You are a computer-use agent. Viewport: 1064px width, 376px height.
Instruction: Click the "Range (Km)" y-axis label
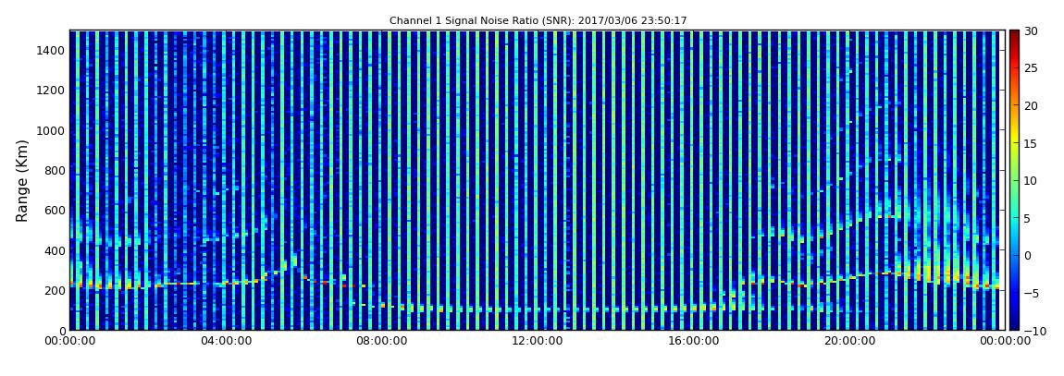pos(21,180)
